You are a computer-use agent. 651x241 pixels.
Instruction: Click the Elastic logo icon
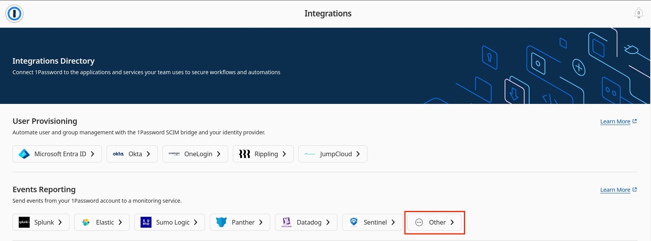(x=86, y=222)
